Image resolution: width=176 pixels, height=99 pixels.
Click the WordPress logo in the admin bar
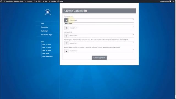[1, 1]
